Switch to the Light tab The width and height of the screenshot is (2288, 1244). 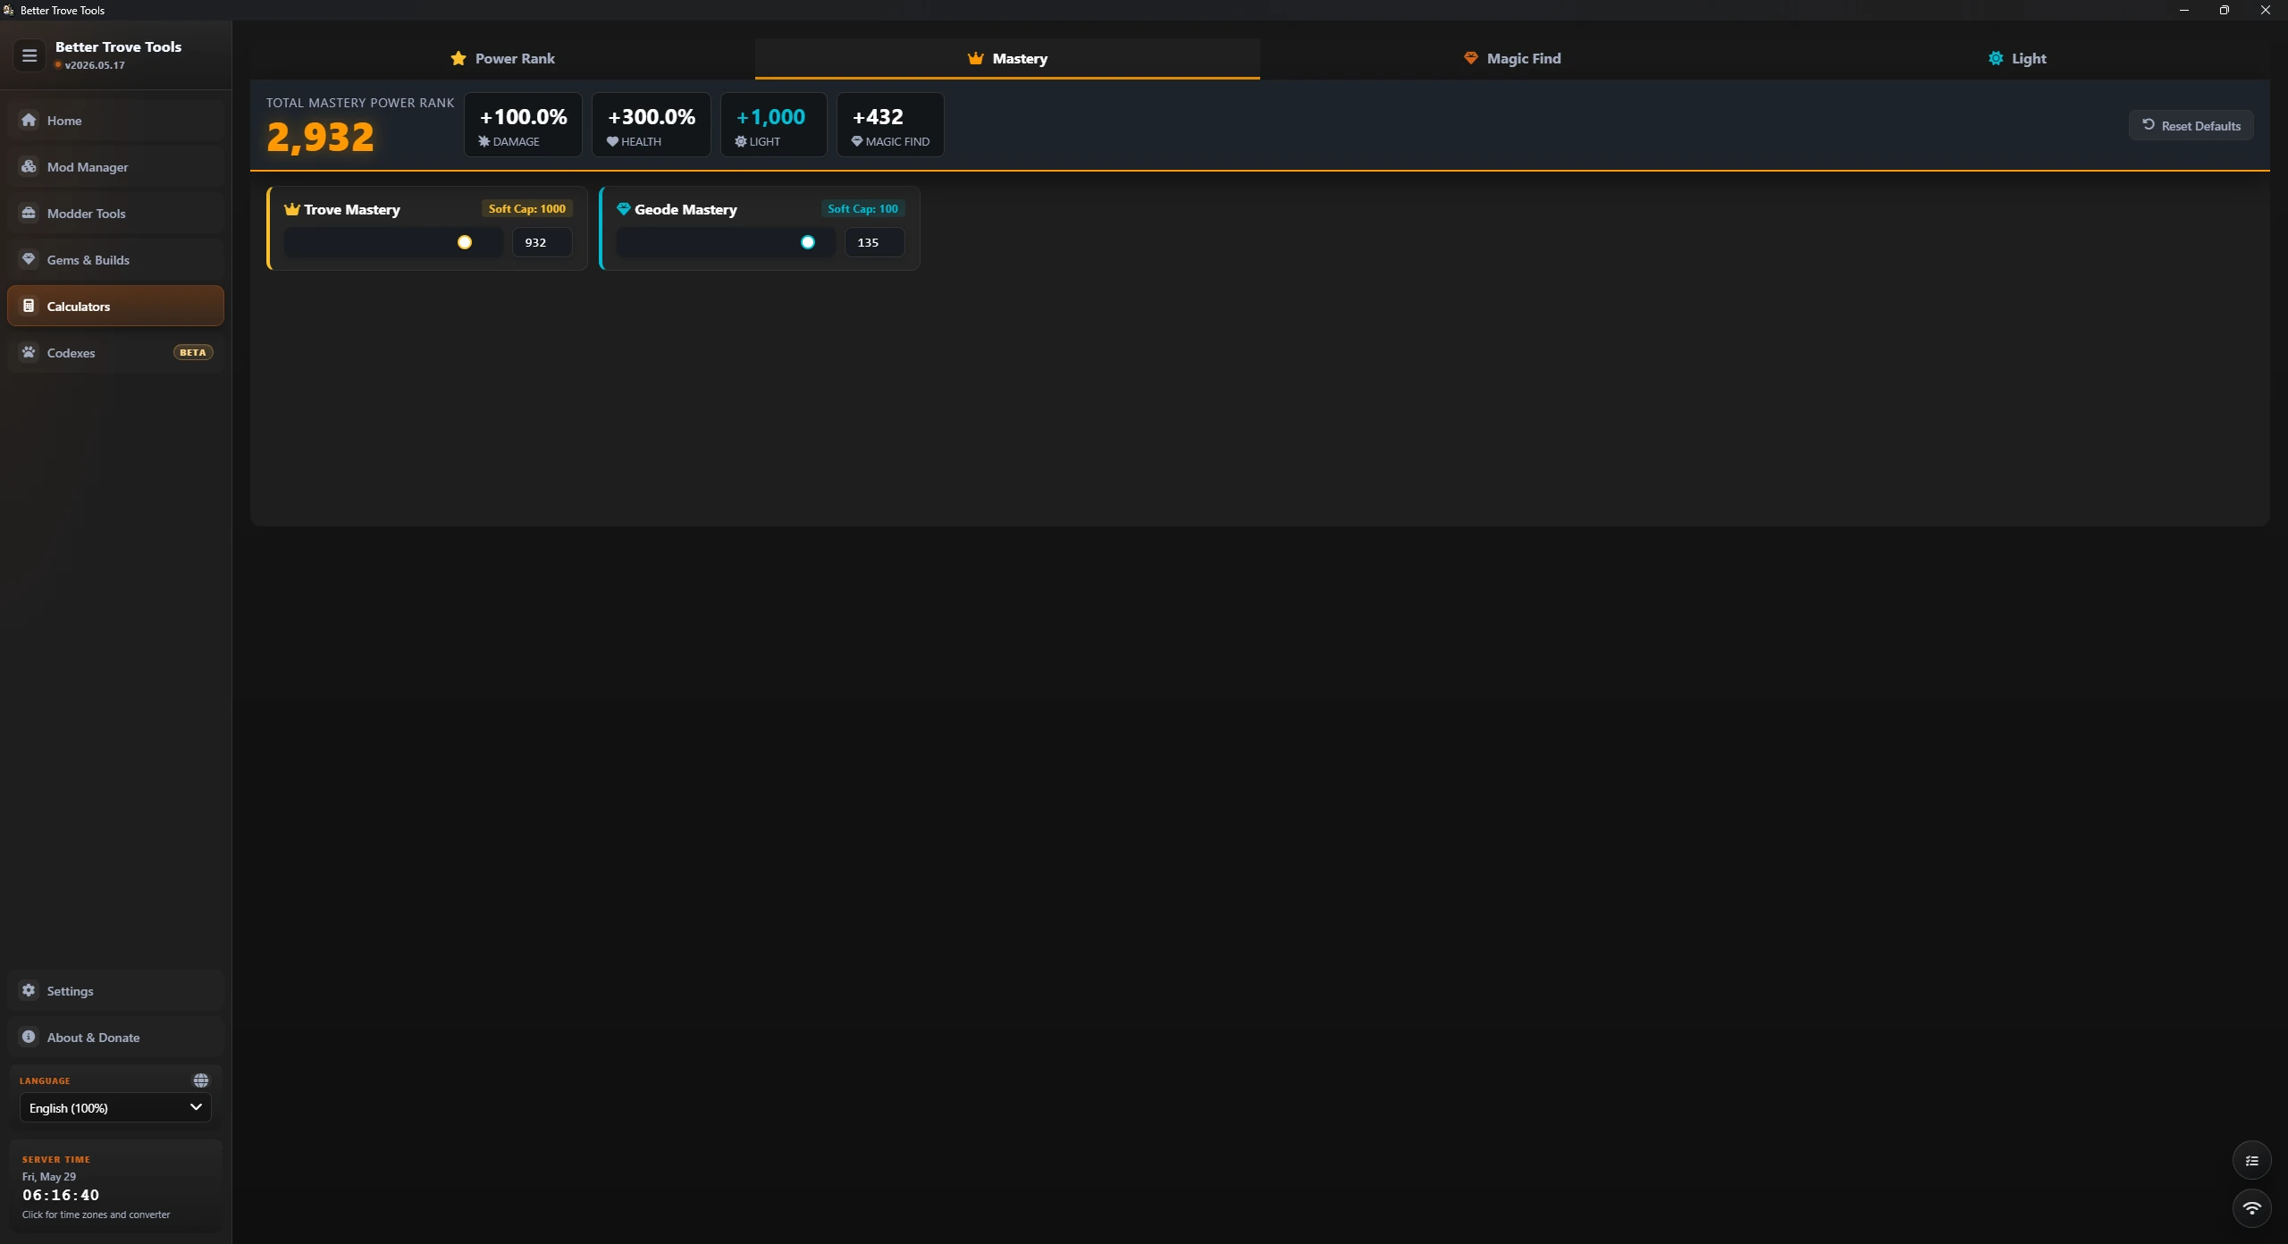click(2017, 58)
